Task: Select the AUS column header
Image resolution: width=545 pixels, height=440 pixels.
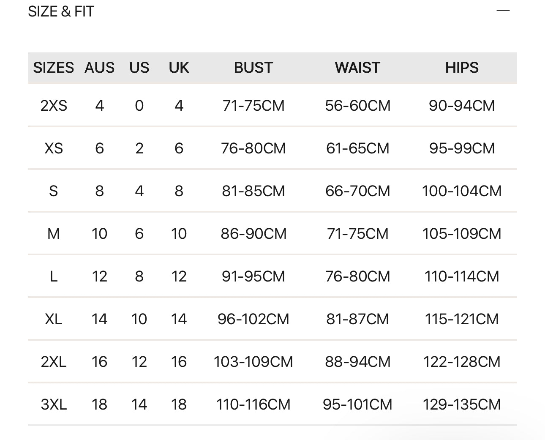Action: [x=99, y=68]
